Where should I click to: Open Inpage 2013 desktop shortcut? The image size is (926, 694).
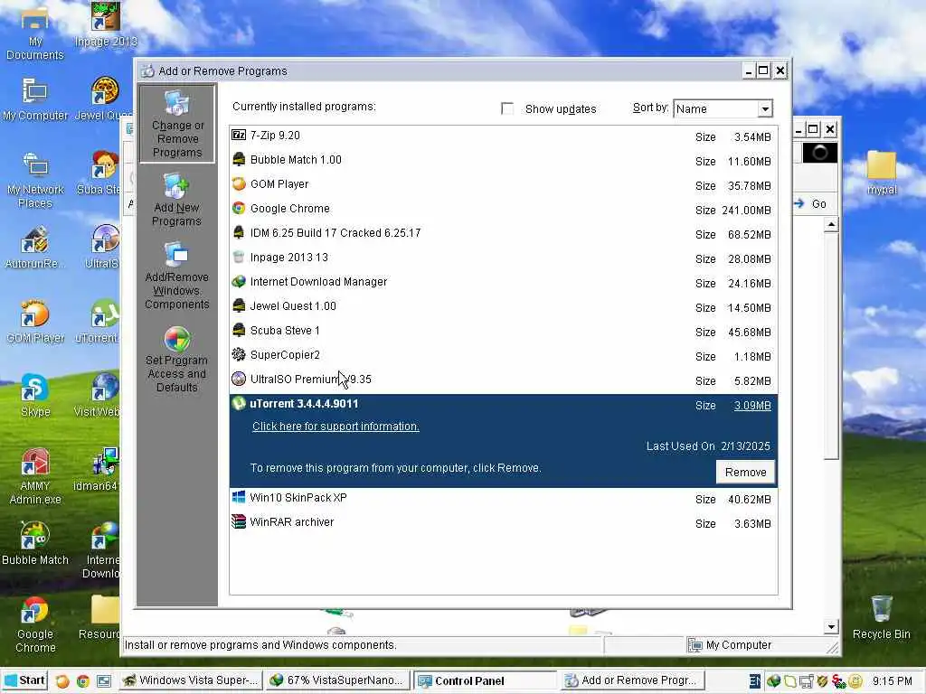pyautogui.click(x=107, y=24)
